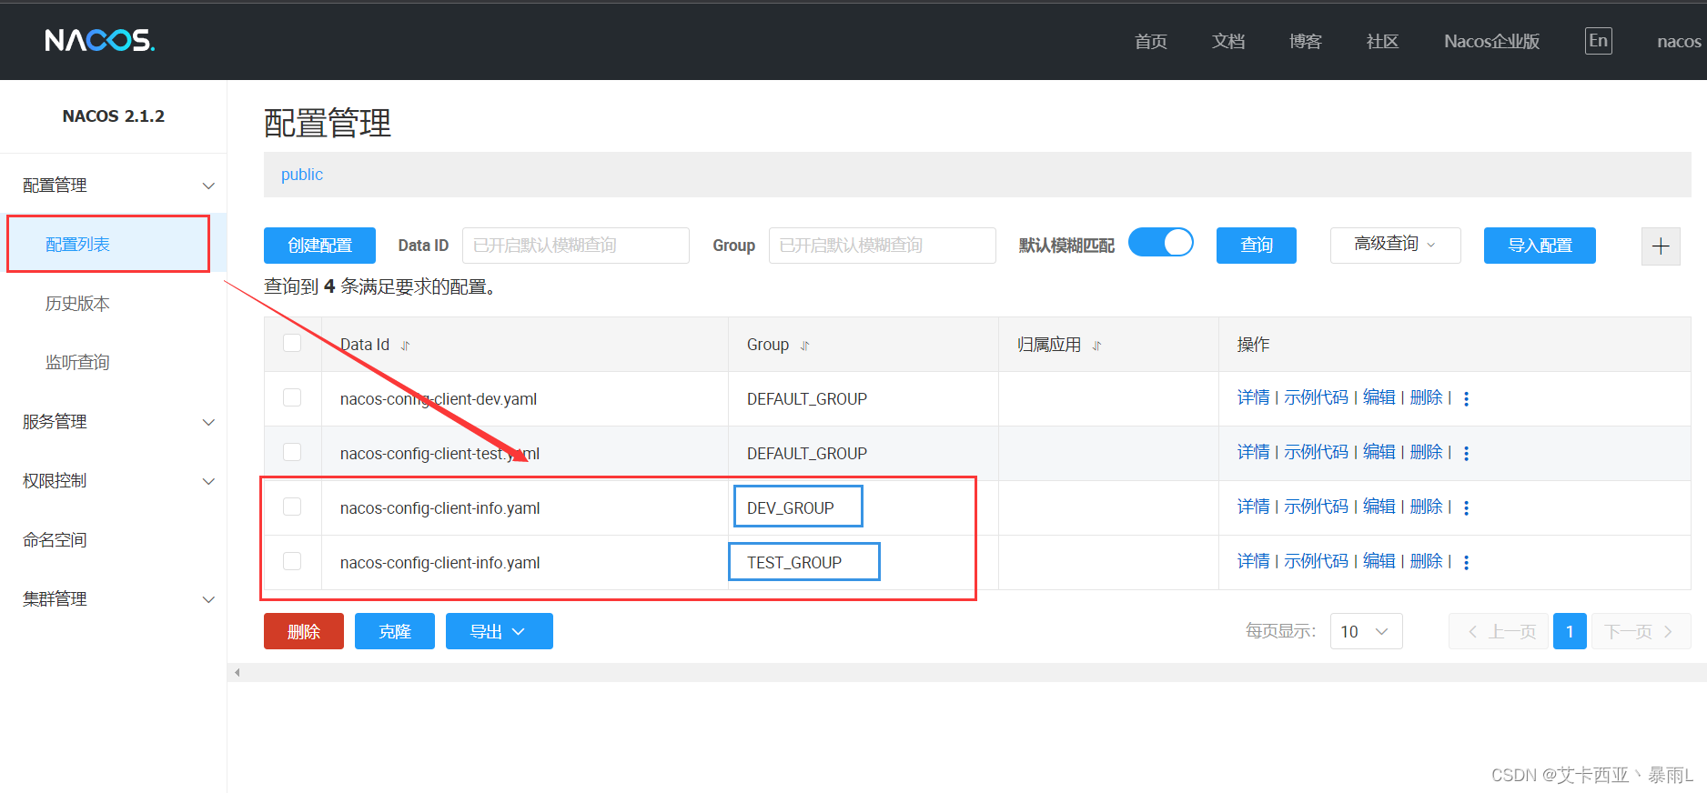
Task: Click the DEV_GROUP cell text
Action: (x=790, y=508)
